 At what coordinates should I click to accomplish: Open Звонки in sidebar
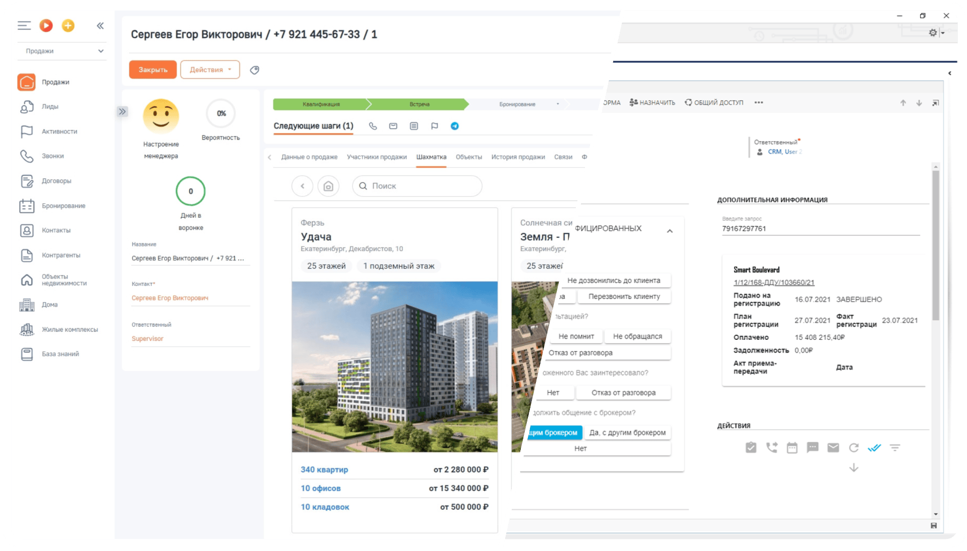point(52,156)
